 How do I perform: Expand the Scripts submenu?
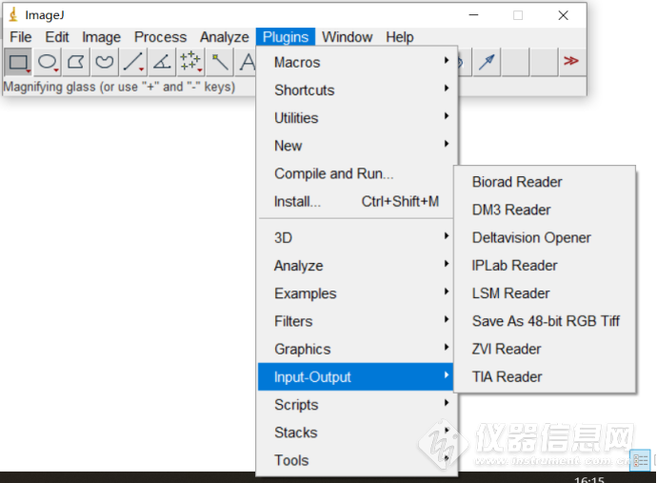tap(356, 405)
